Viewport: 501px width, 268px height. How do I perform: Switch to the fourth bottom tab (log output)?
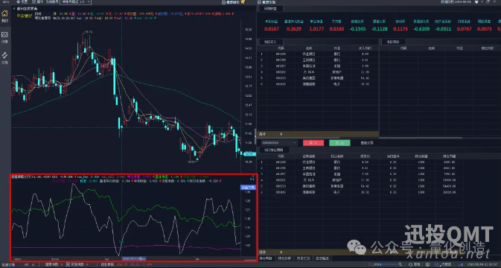(x=322, y=258)
